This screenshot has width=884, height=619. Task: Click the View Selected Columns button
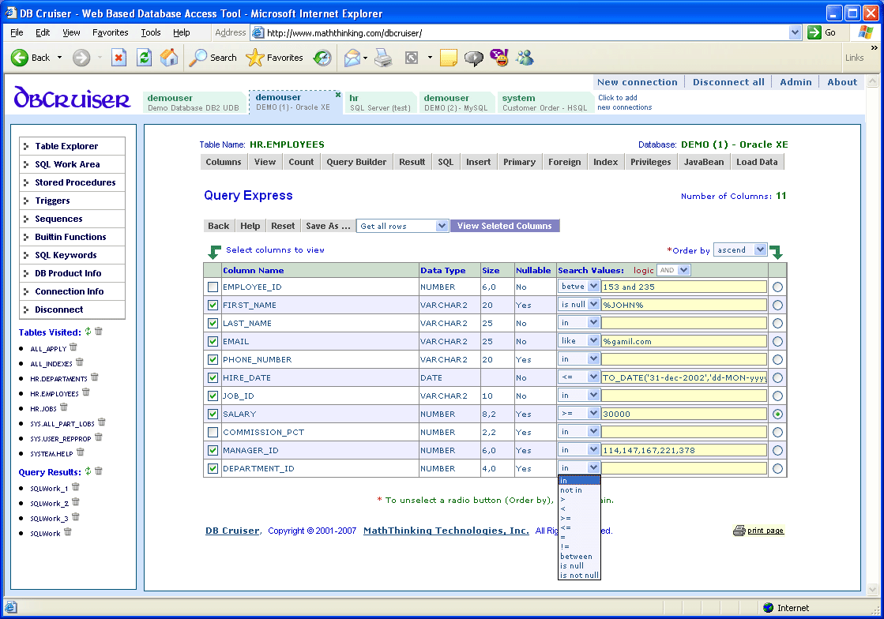click(504, 226)
